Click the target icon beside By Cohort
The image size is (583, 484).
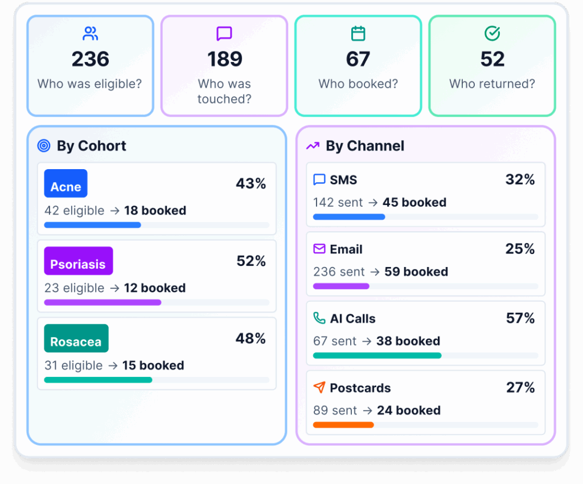[x=44, y=146]
